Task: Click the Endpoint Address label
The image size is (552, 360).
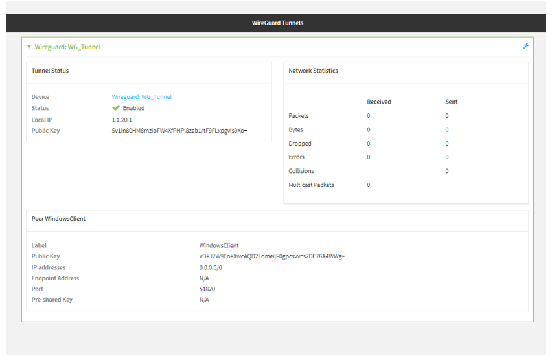Action: point(55,278)
